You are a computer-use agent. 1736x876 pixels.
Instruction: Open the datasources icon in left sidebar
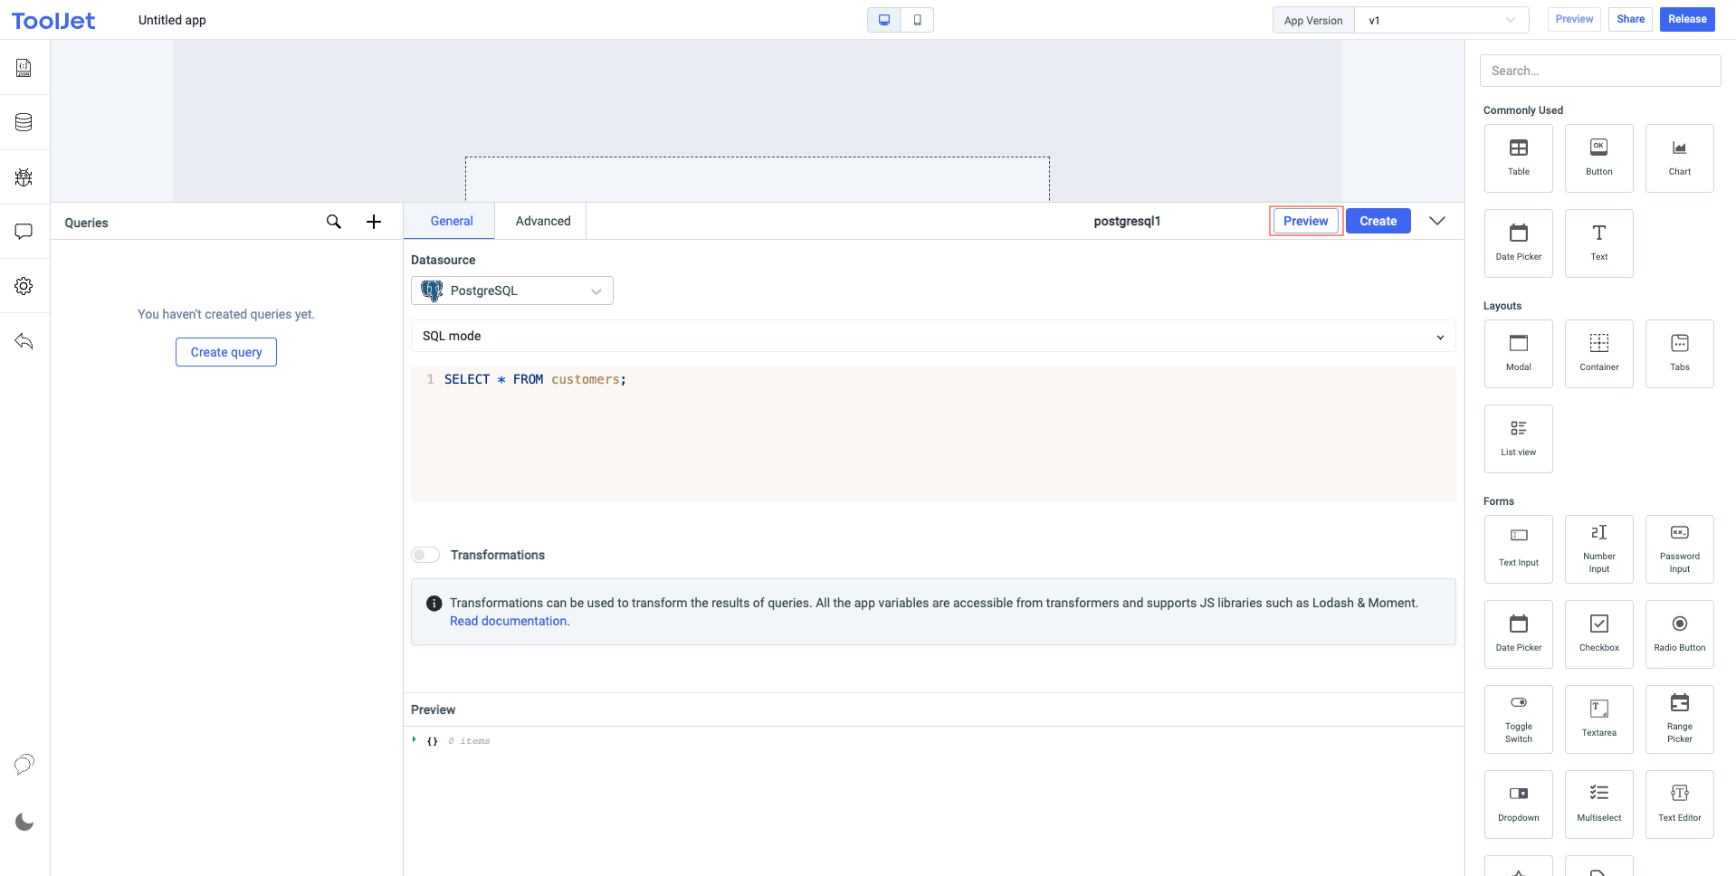point(24,122)
